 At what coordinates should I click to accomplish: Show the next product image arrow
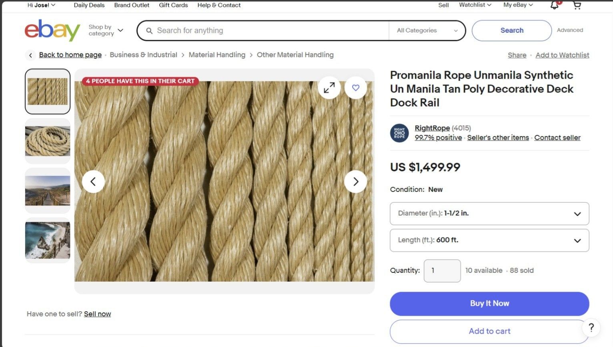[x=356, y=182]
